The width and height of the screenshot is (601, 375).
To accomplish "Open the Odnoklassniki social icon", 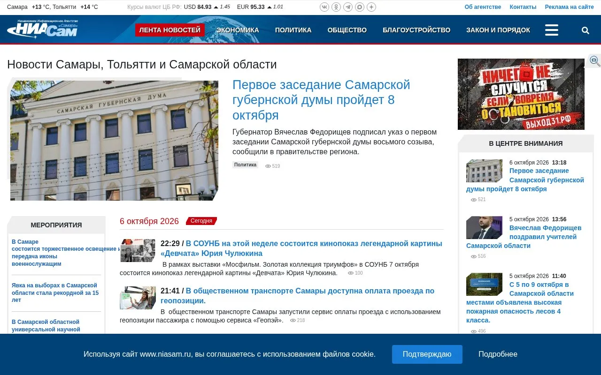I will (336, 7).
